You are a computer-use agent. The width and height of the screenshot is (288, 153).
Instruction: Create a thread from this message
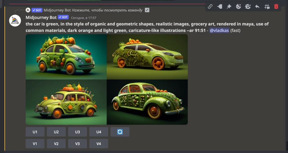tap(267, 6)
